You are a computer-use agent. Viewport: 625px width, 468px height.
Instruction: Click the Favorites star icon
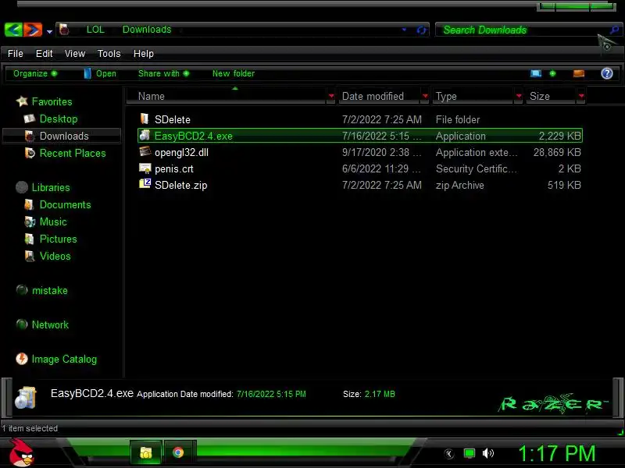coord(22,101)
